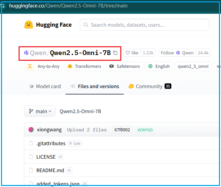The height and width of the screenshot is (187, 221).
Task: Open the added_tokens.json file
Action: tap(58, 184)
